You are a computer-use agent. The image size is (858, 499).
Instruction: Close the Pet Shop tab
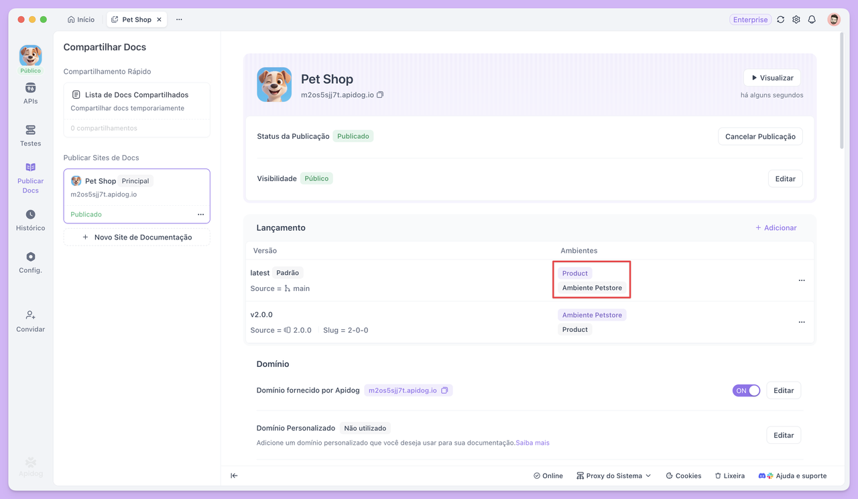[159, 19]
